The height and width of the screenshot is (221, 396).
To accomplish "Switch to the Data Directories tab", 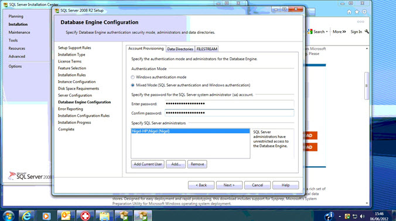I will [x=180, y=49].
